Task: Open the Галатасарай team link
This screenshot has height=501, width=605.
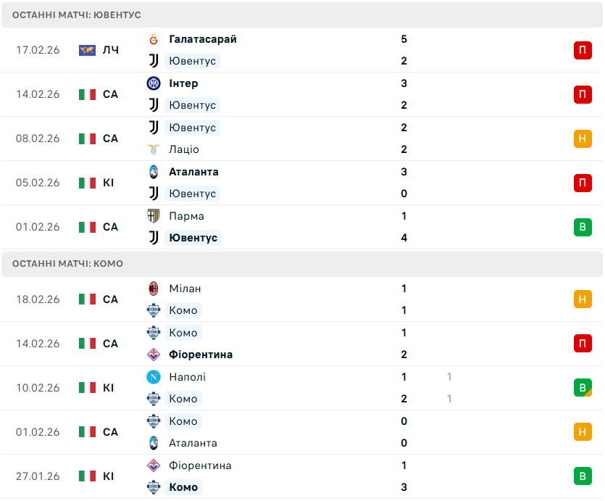Action: [x=203, y=39]
